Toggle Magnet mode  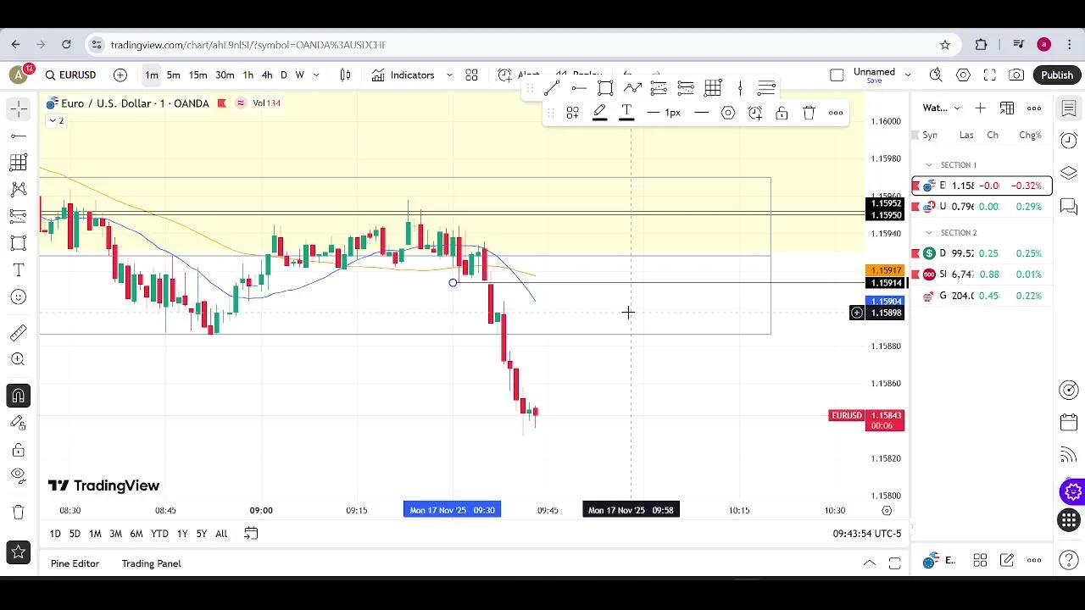[18, 396]
